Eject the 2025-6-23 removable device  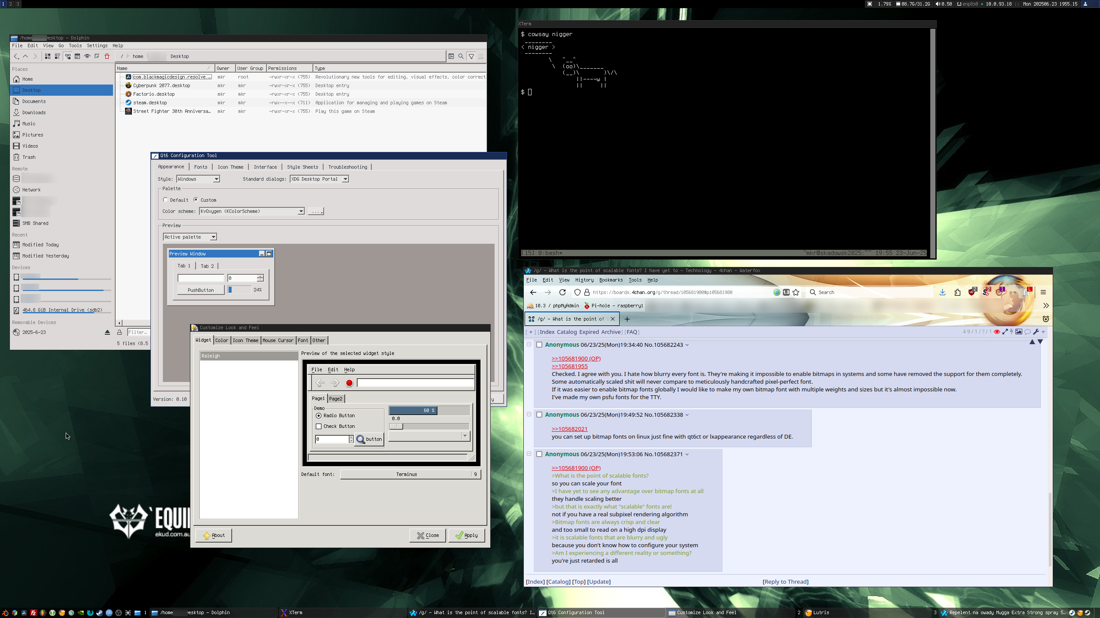coord(107,332)
